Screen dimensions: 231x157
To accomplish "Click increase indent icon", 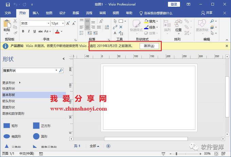I will [x=95, y=33].
